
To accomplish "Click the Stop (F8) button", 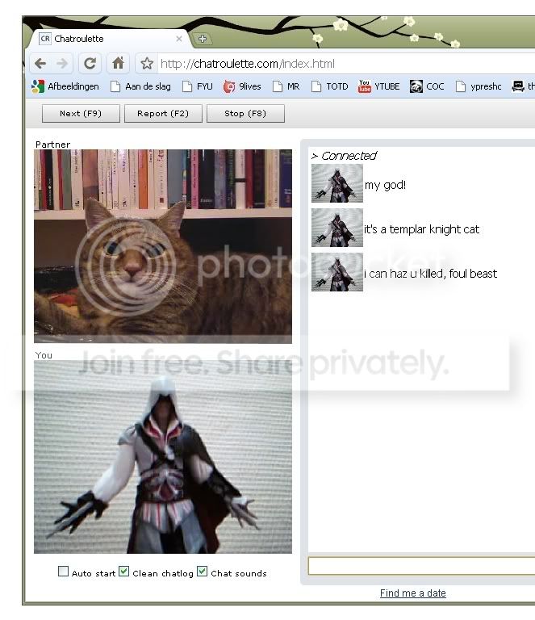I will point(245,114).
